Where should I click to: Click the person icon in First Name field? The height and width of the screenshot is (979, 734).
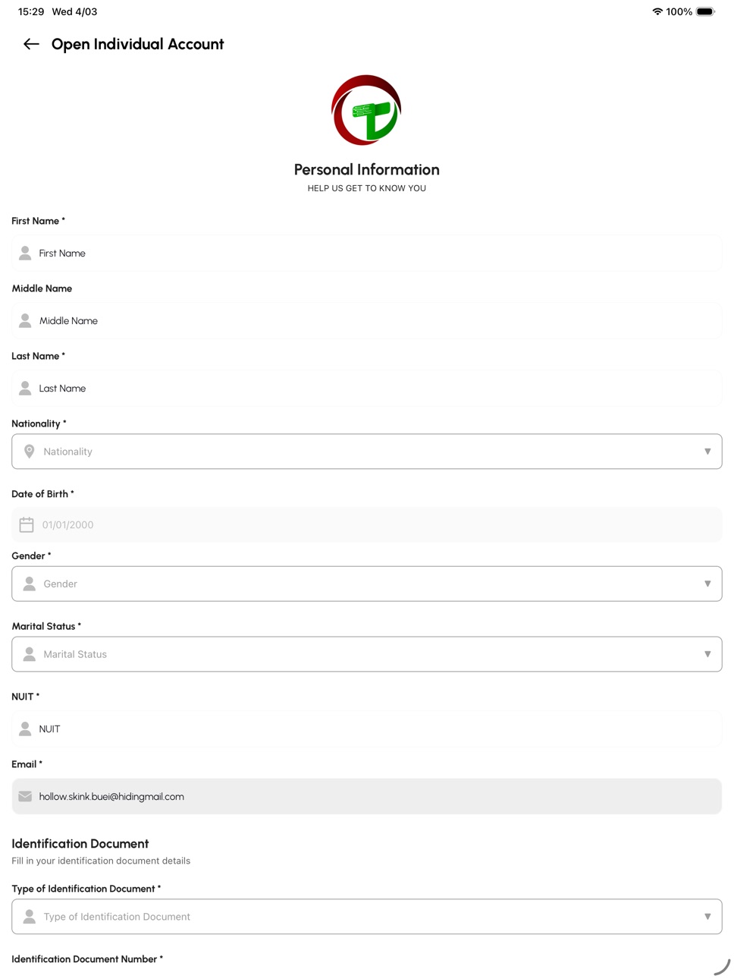25,253
